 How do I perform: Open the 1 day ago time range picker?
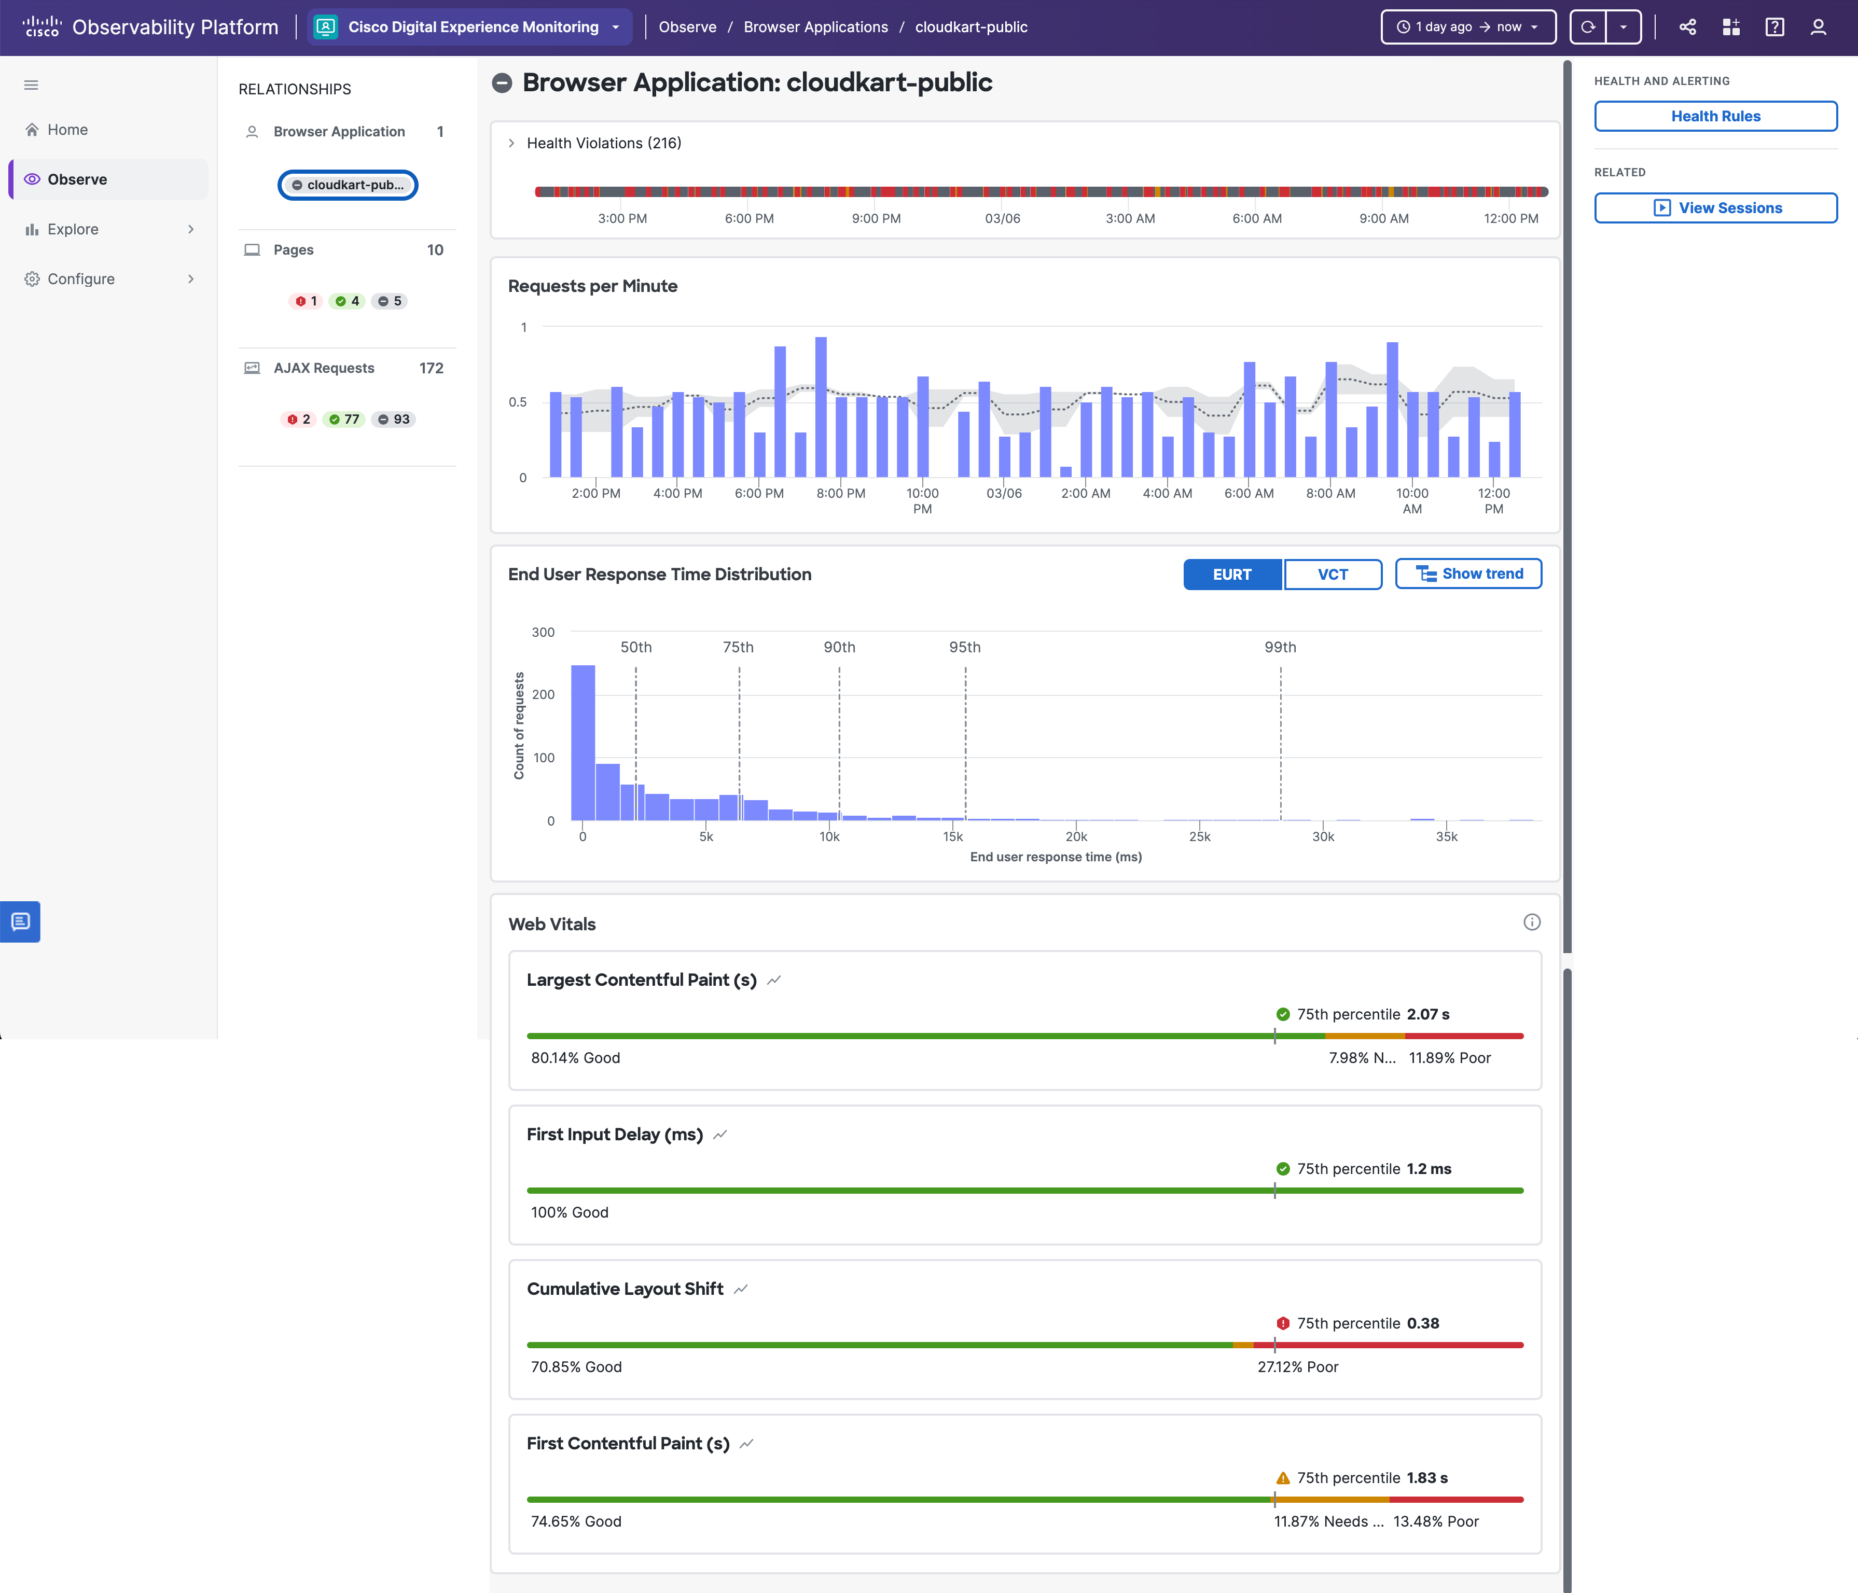(x=1468, y=27)
